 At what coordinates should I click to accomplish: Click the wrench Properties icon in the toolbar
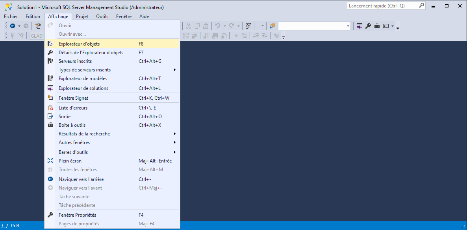pyautogui.click(x=368, y=26)
